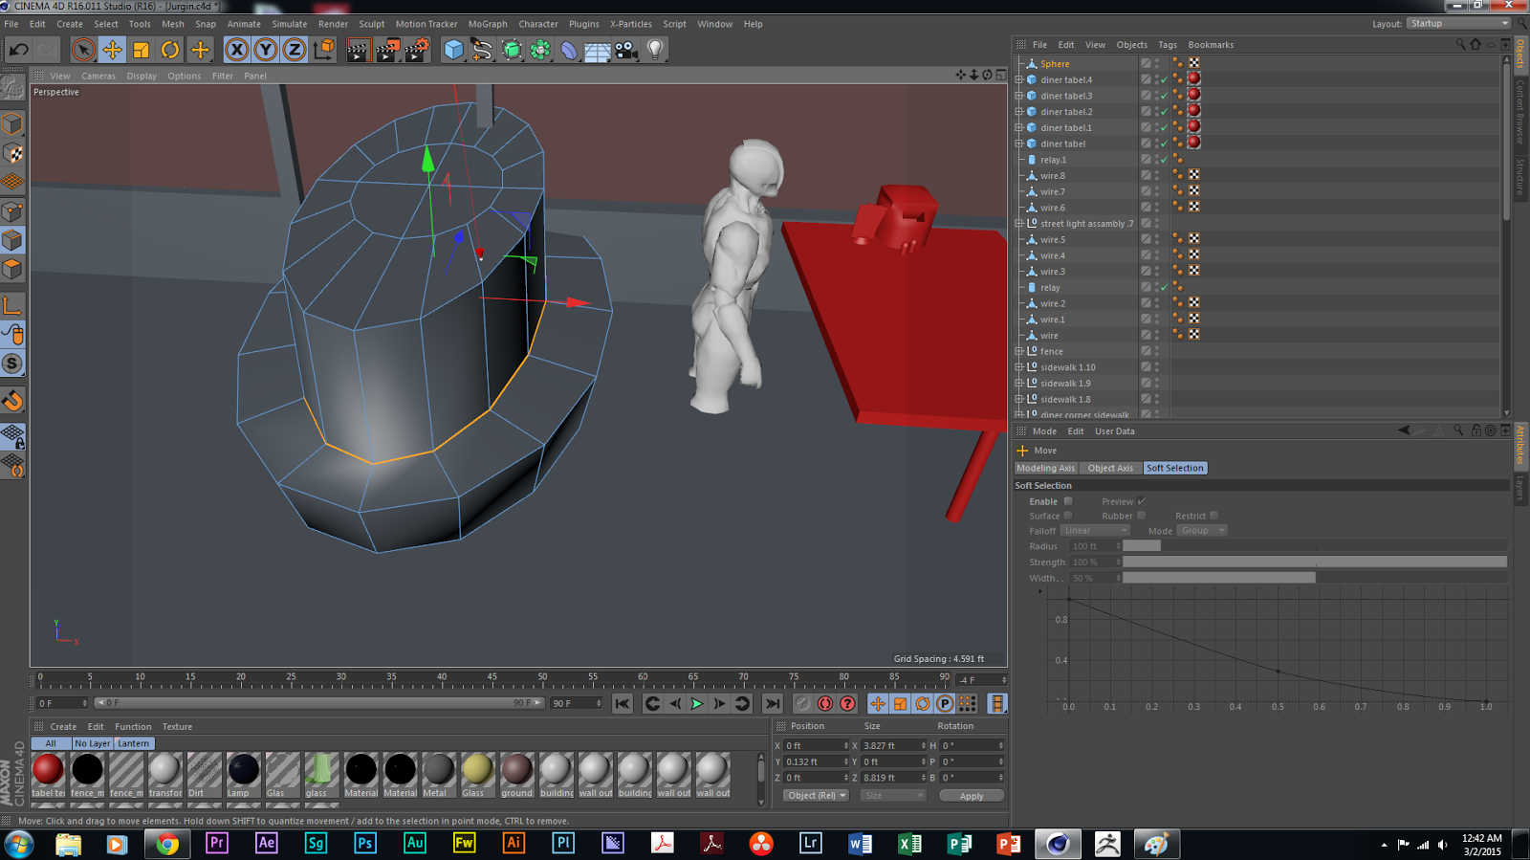Select the red tabel material thumbnail
Screen dimensions: 1530x860
click(x=48, y=769)
